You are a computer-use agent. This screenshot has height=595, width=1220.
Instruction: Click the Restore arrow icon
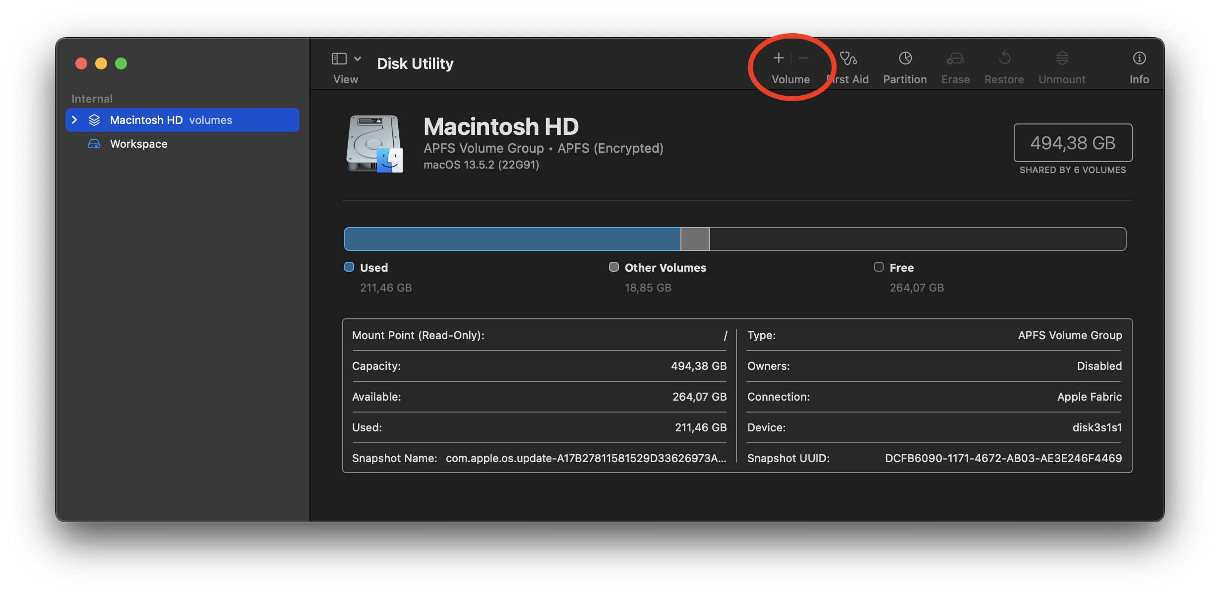(1004, 59)
